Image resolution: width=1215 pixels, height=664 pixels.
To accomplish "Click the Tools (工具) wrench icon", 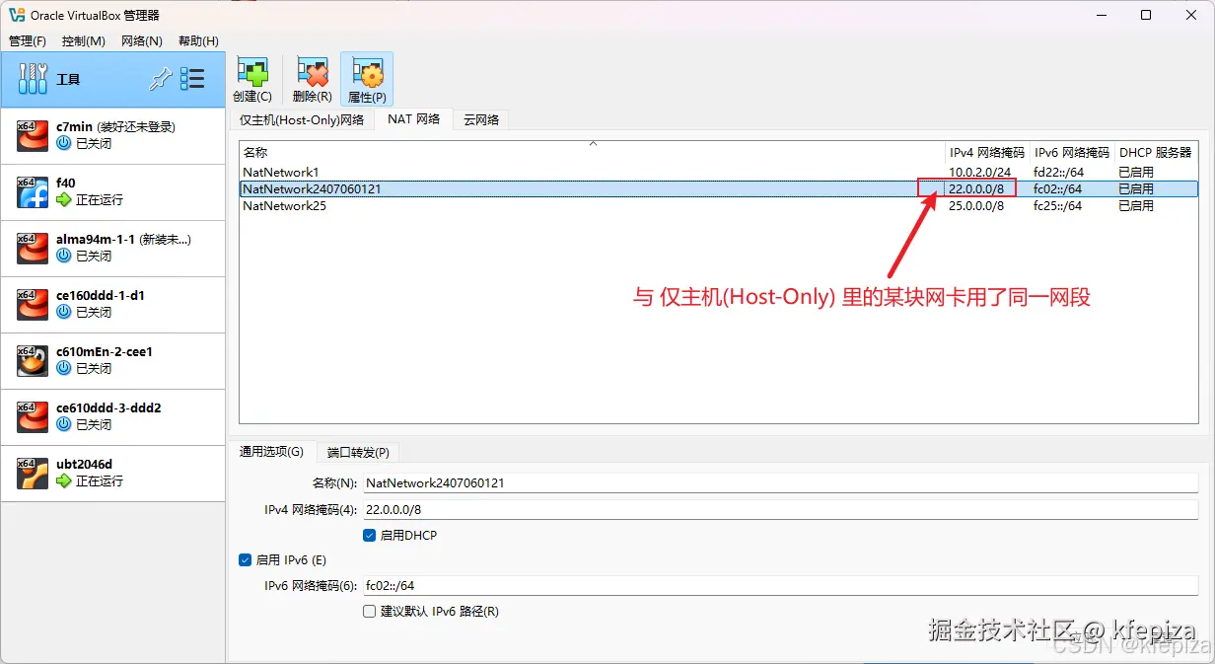I will coord(33,79).
